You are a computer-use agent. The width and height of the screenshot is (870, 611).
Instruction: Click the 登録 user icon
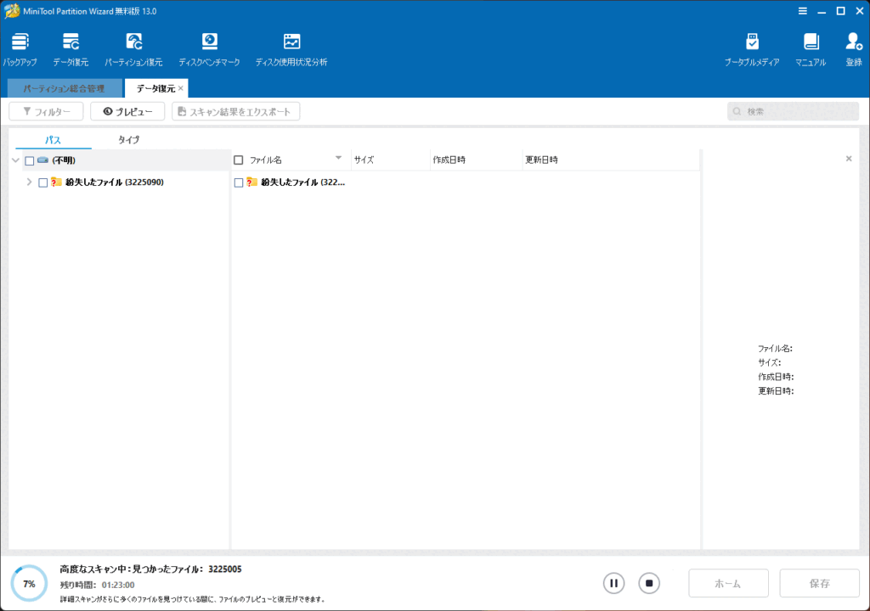(854, 42)
